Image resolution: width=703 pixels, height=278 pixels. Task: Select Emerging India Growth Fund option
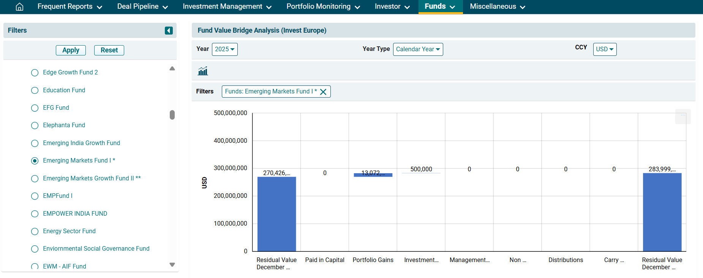(x=35, y=143)
